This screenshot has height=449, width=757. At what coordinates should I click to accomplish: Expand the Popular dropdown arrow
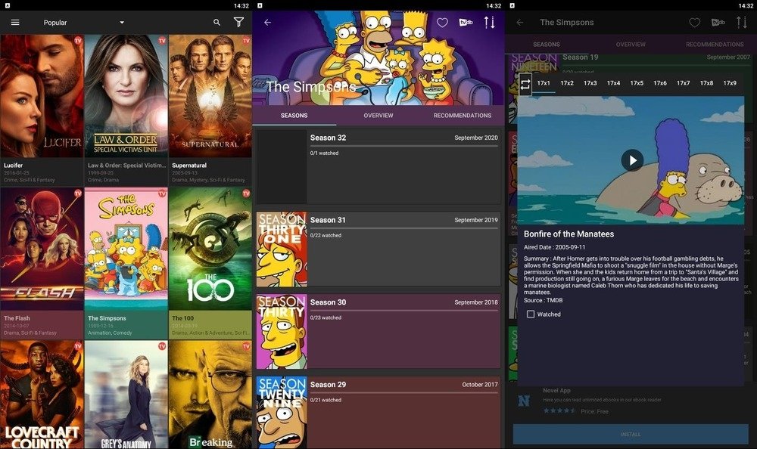click(x=122, y=22)
